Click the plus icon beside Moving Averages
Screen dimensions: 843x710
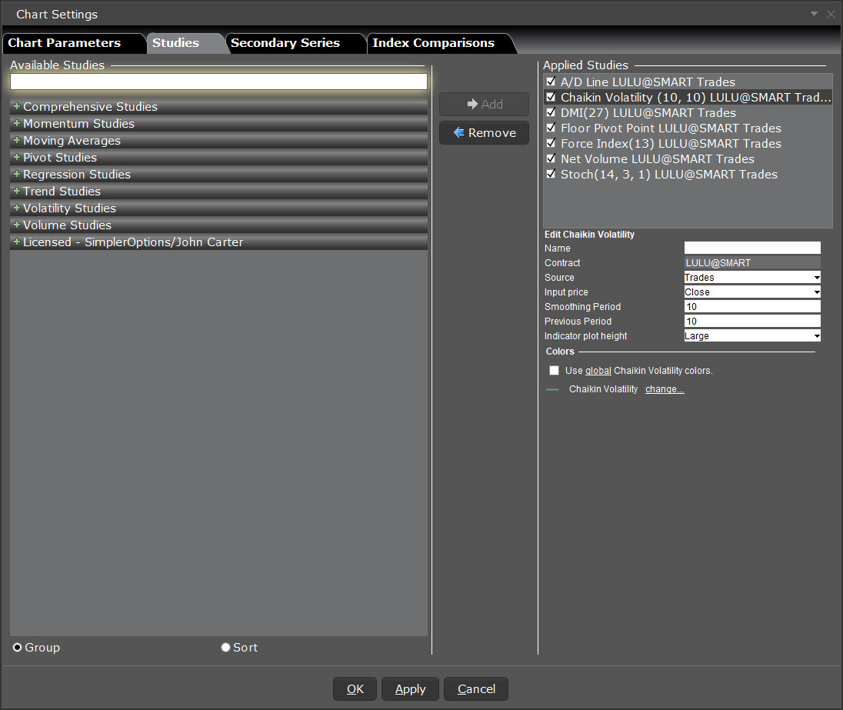(17, 141)
